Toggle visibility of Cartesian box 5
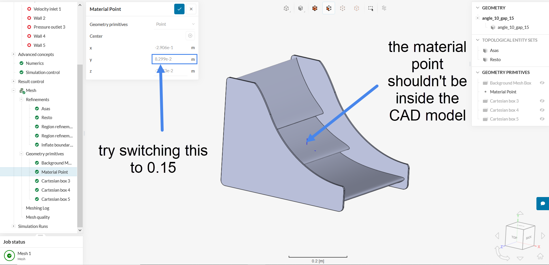The image size is (549, 265). tap(542, 119)
